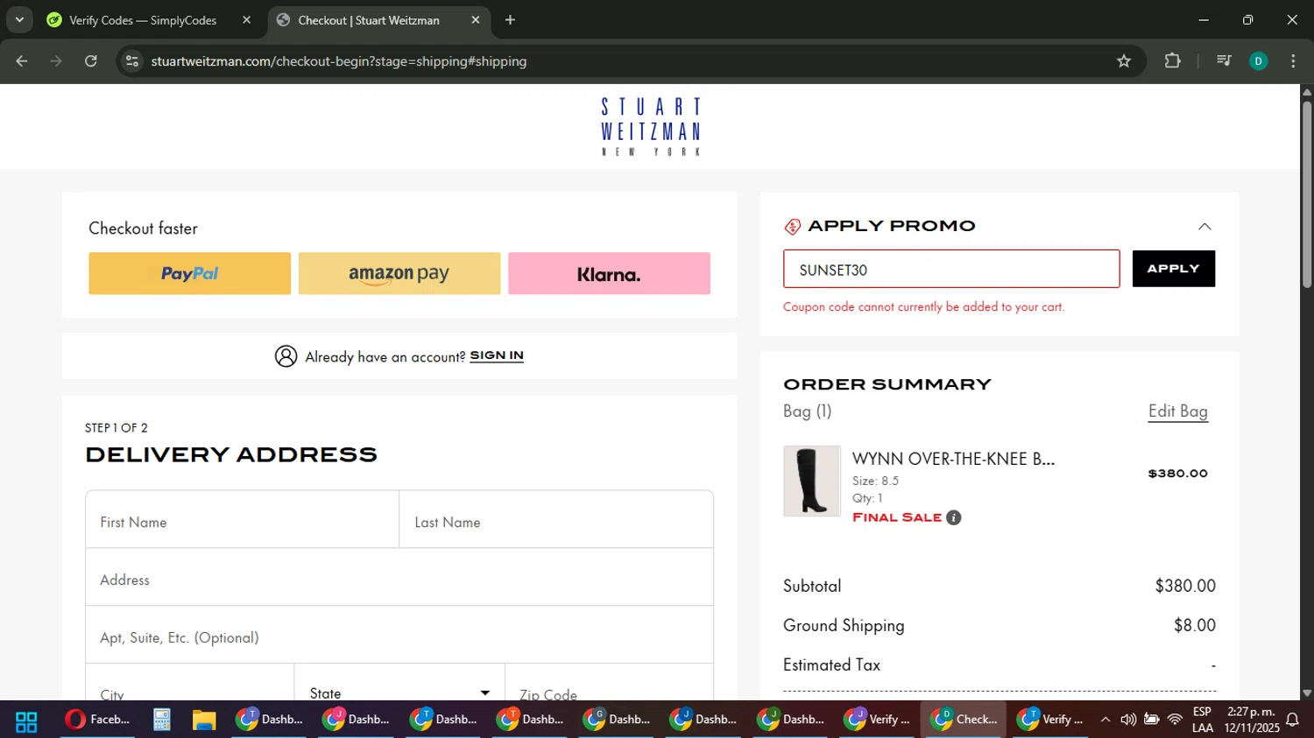Click the First Name field

click(x=242, y=519)
